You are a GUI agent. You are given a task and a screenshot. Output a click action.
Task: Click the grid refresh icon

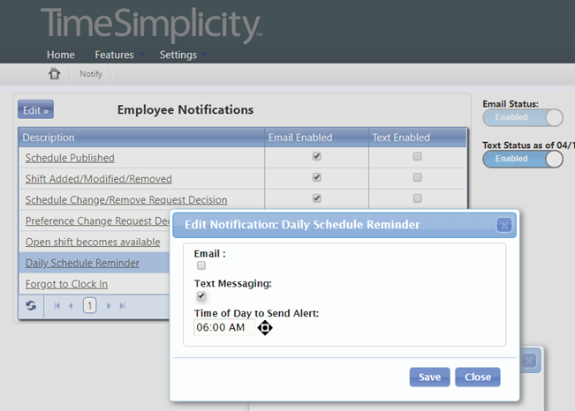pos(31,305)
